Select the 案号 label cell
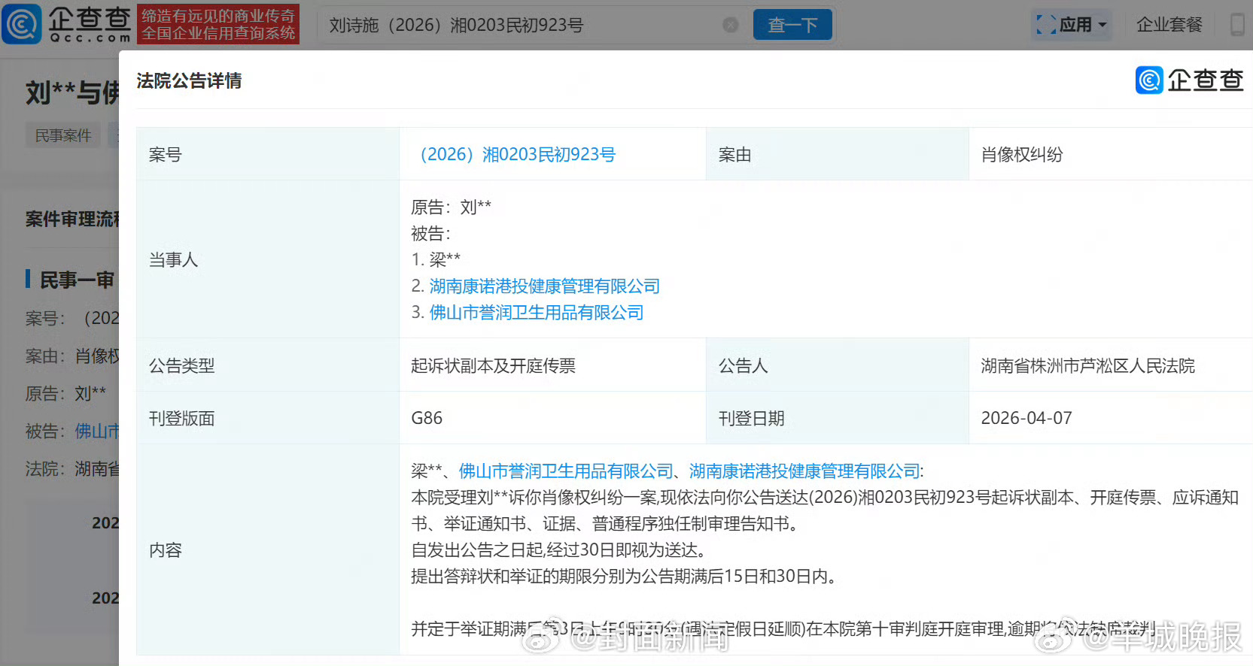Viewport: 1253px width, 666px height. pyautogui.click(x=267, y=154)
